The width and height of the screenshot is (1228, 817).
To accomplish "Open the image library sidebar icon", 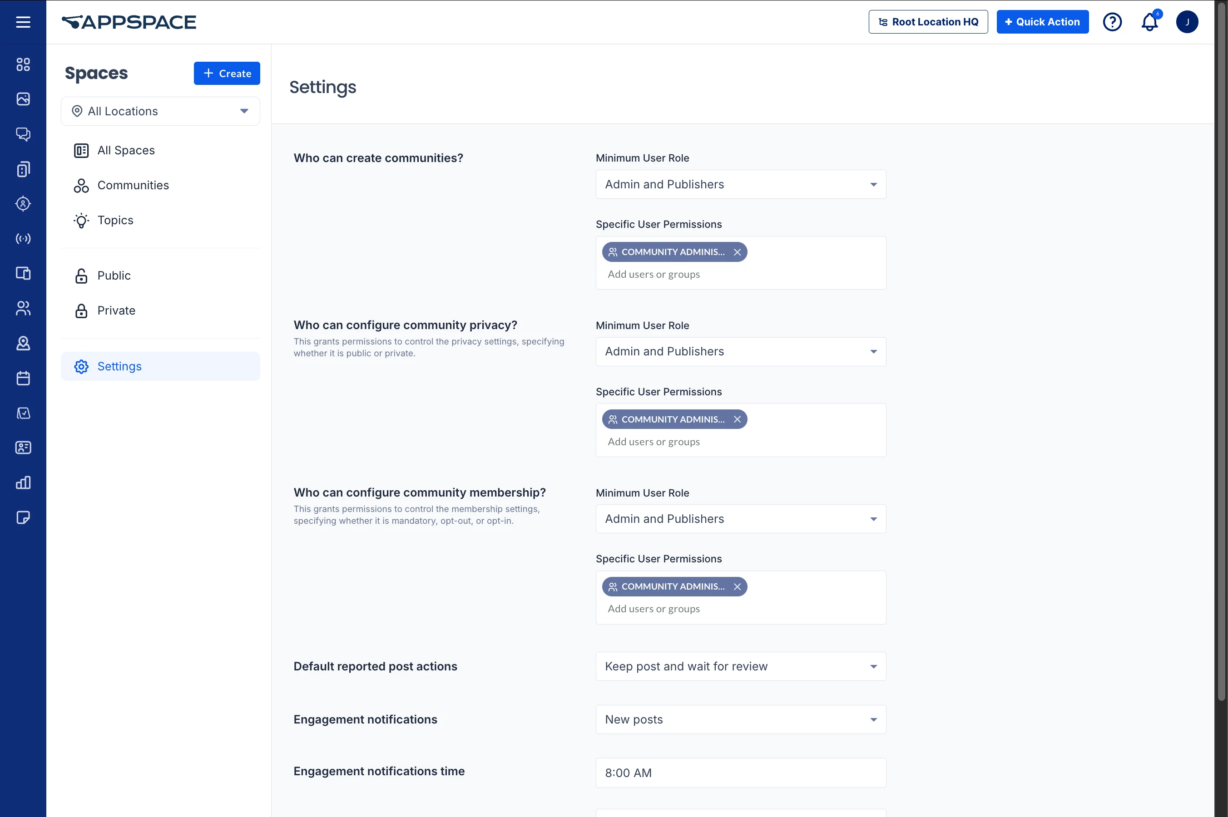I will point(23,99).
